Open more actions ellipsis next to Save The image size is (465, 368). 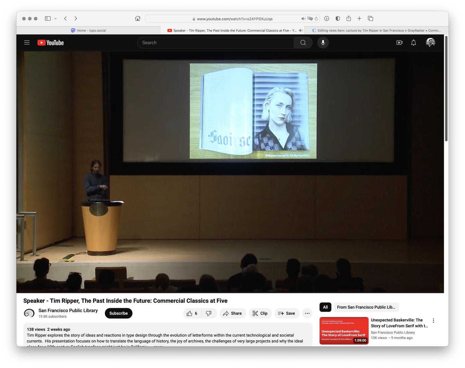pos(307,313)
